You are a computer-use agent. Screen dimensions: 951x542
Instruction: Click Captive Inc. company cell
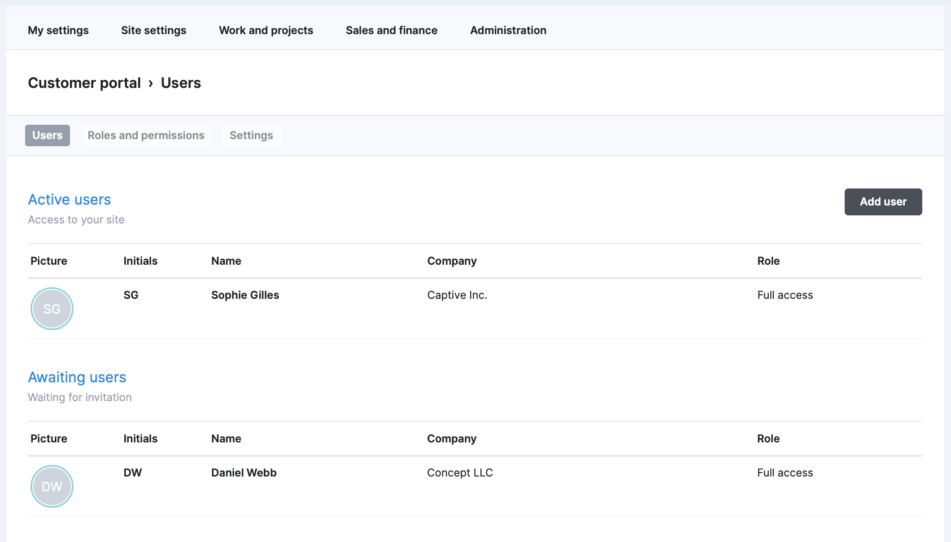point(457,295)
